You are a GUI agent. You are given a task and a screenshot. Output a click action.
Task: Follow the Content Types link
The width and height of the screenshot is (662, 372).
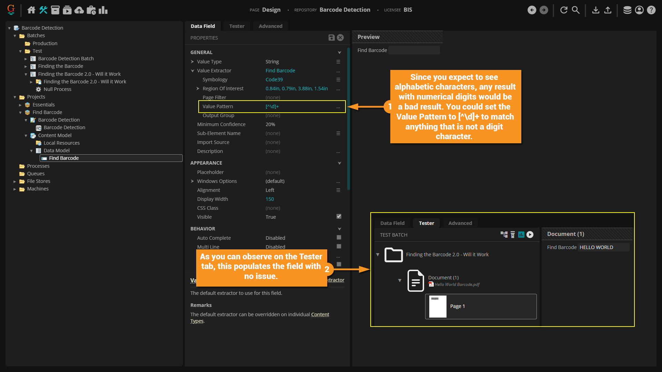coord(320,314)
